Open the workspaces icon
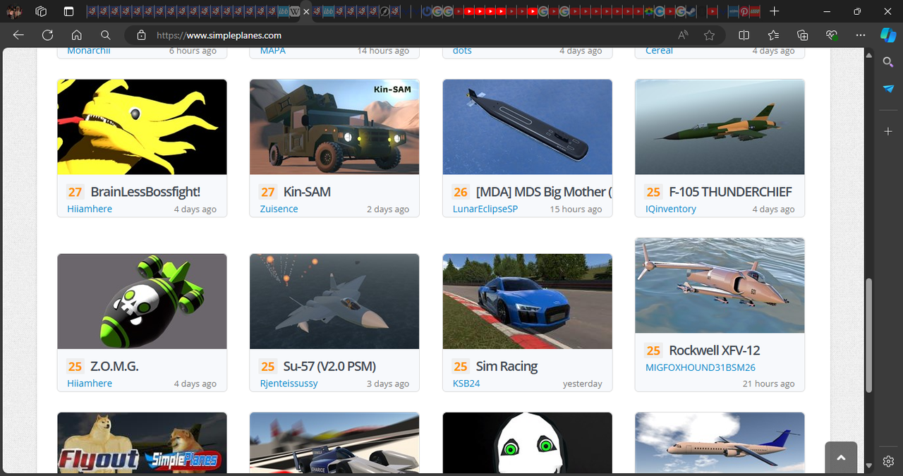The height and width of the screenshot is (476, 903). [x=41, y=11]
